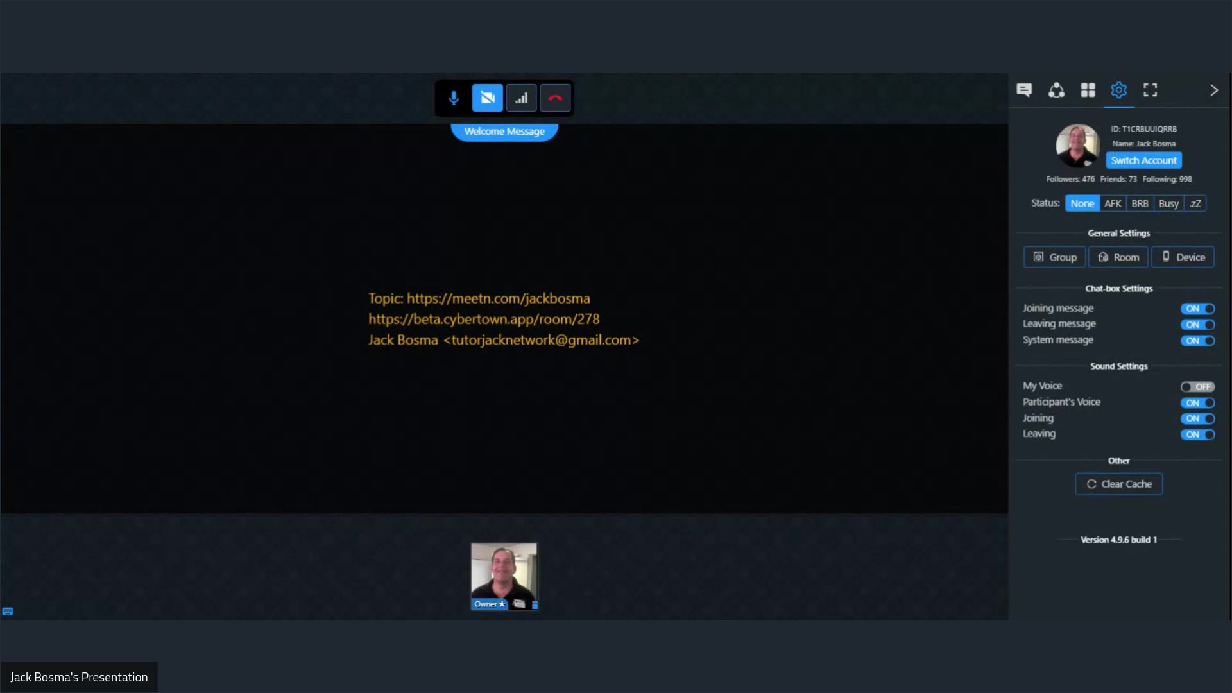The image size is (1232, 693).
Task: Open the signal strength indicator
Action: pos(521,98)
